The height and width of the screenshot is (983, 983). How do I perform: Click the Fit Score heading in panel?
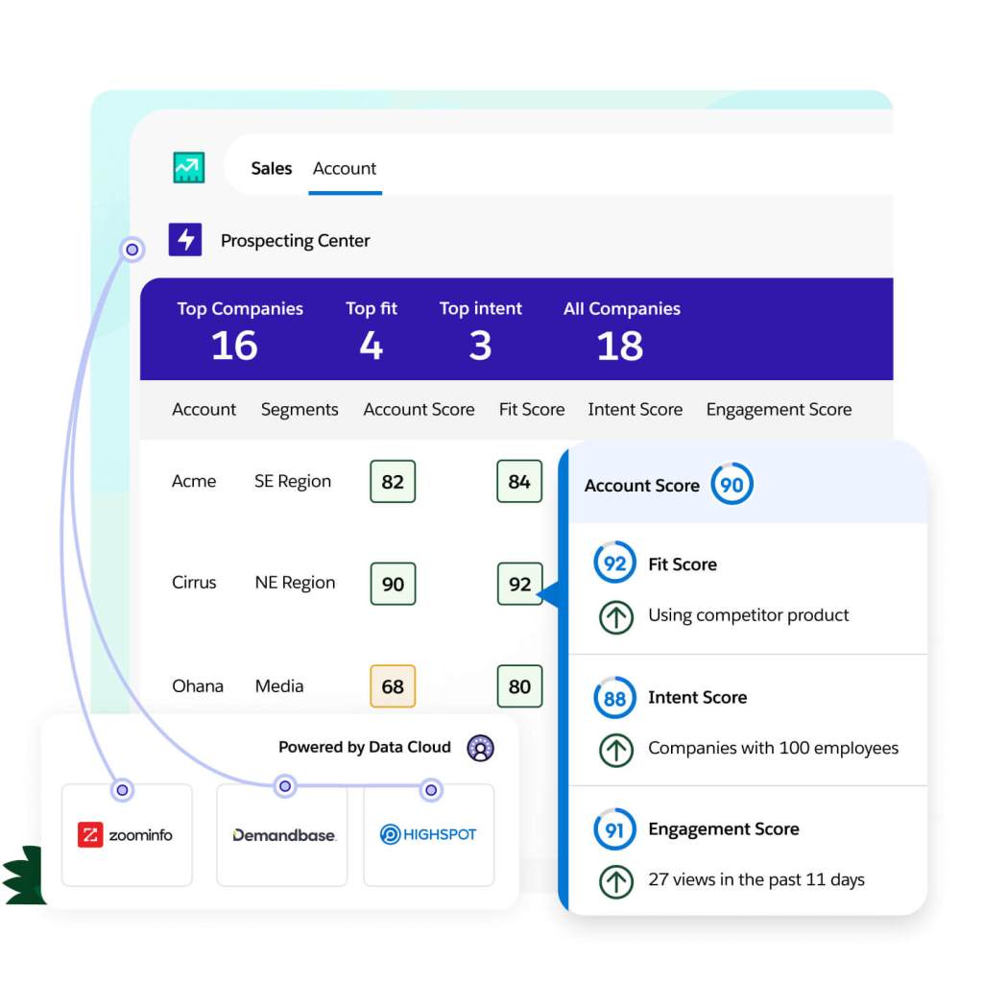(683, 564)
